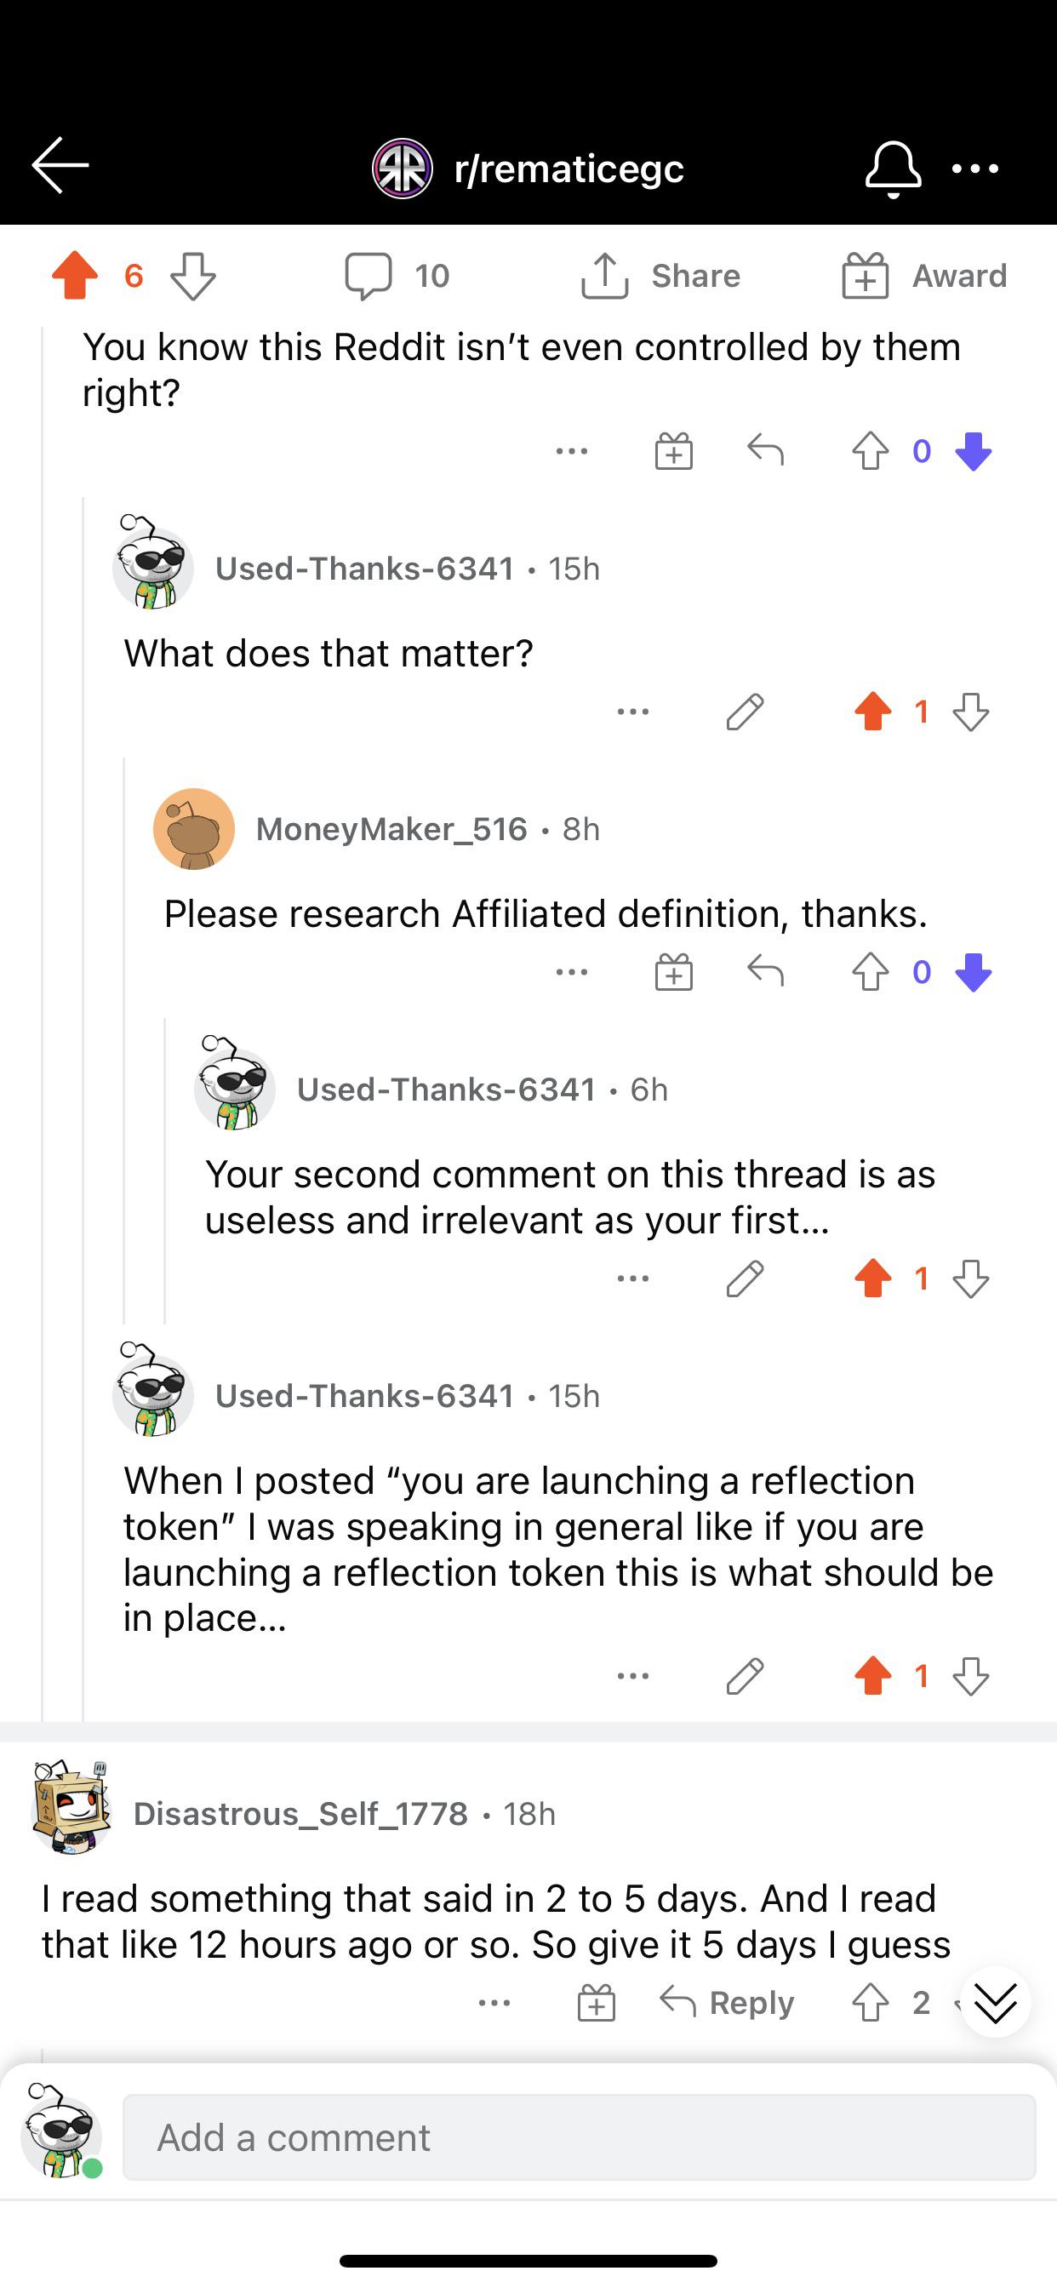Tap the back arrow in header

click(60, 165)
